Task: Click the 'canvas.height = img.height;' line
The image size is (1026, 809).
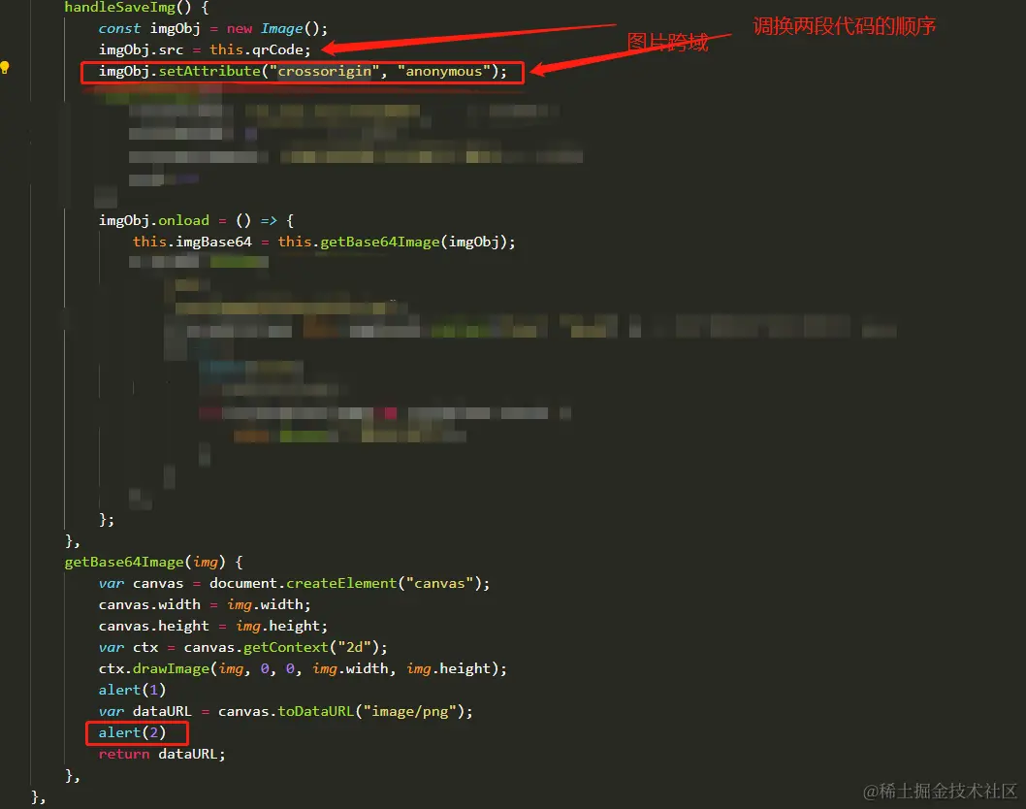Action: pyautogui.click(x=212, y=627)
